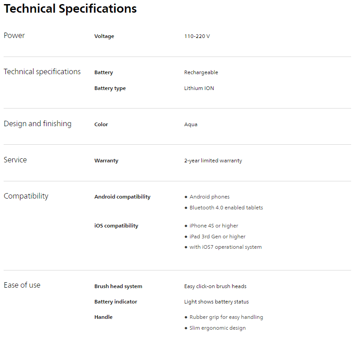Click the Technical Specifications heading
The height and width of the screenshot is (346, 357).
pos(70,9)
